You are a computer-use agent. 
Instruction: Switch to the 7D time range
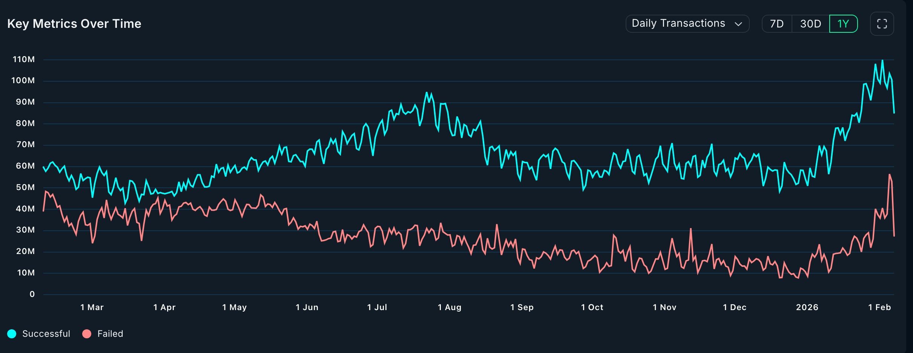click(777, 23)
